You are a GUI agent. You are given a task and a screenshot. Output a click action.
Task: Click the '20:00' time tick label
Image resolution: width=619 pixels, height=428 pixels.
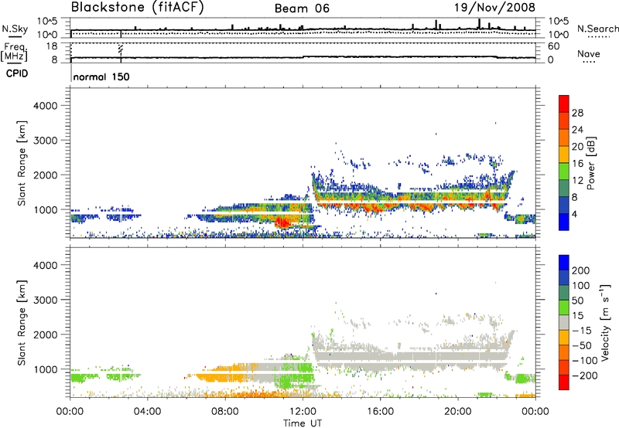(457, 412)
